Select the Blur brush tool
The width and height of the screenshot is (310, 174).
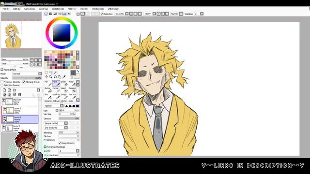click(x=48, y=97)
